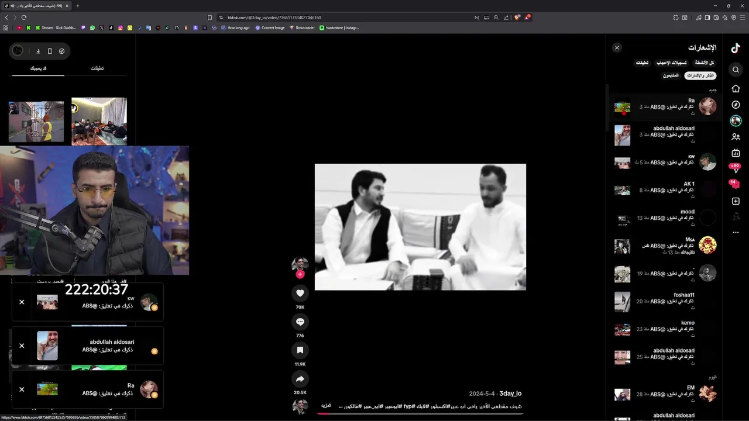Bookmark this page from address bar
This screenshot has height=421, width=749.
click(209, 18)
